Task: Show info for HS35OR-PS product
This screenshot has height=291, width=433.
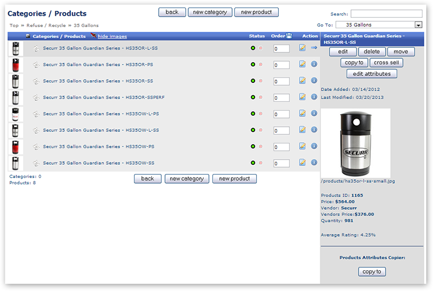Action: (314, 64)
